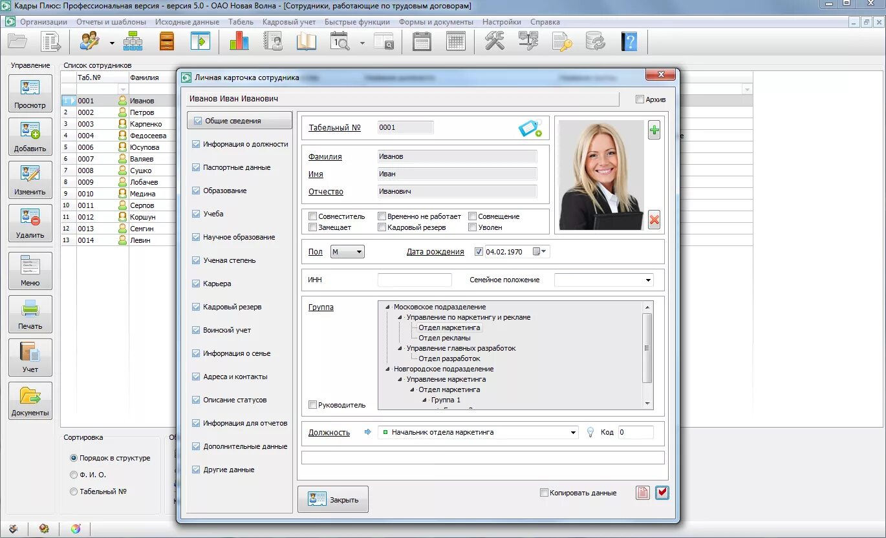Click the Добавить button
This screenshot has height=538, width=886.
30,136
